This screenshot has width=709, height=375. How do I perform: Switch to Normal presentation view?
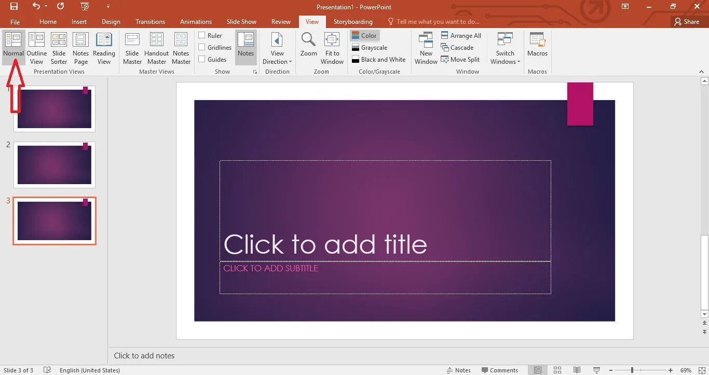(13, 48)
